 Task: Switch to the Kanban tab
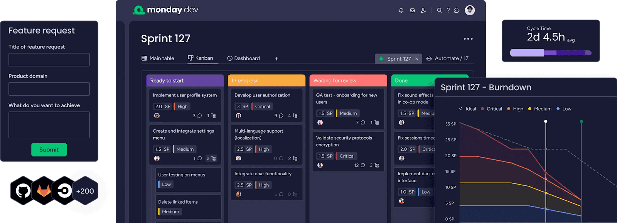click(201, 58)
